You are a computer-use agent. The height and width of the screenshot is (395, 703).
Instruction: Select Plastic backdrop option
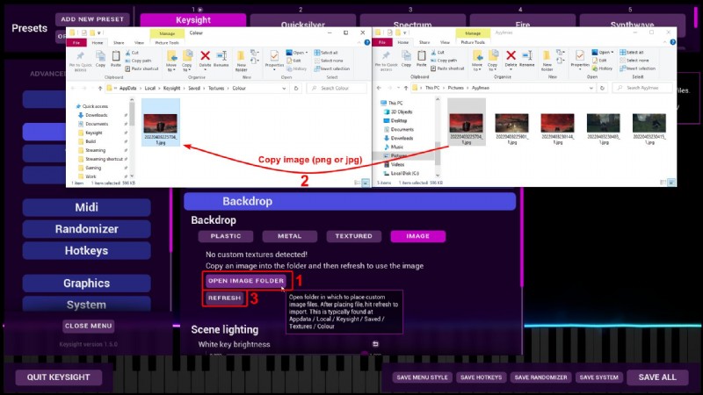[x=226, y=236]
